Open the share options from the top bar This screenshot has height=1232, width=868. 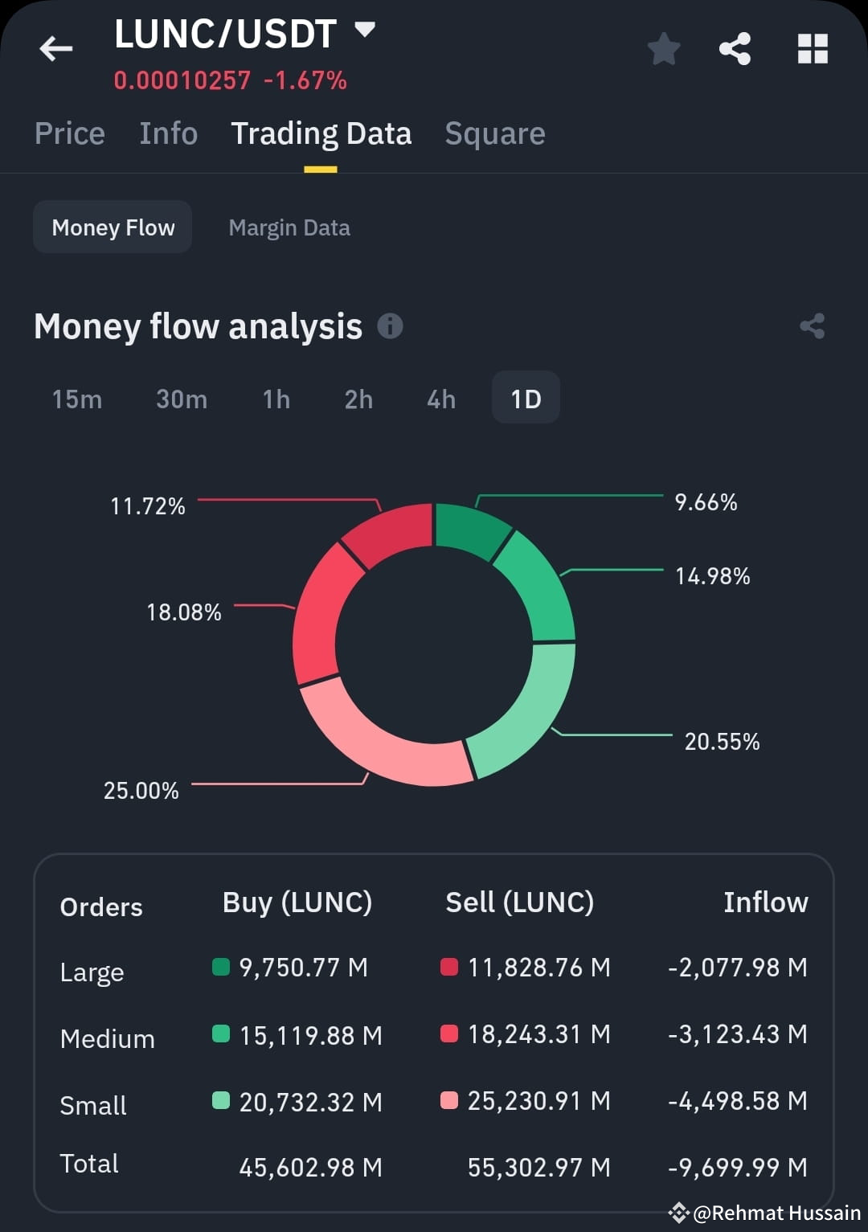tap(735, 48)
